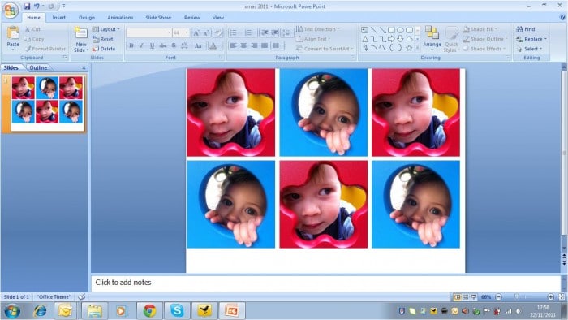
Task: Select the Right Arrow shape
Action: tap(391, 39)
